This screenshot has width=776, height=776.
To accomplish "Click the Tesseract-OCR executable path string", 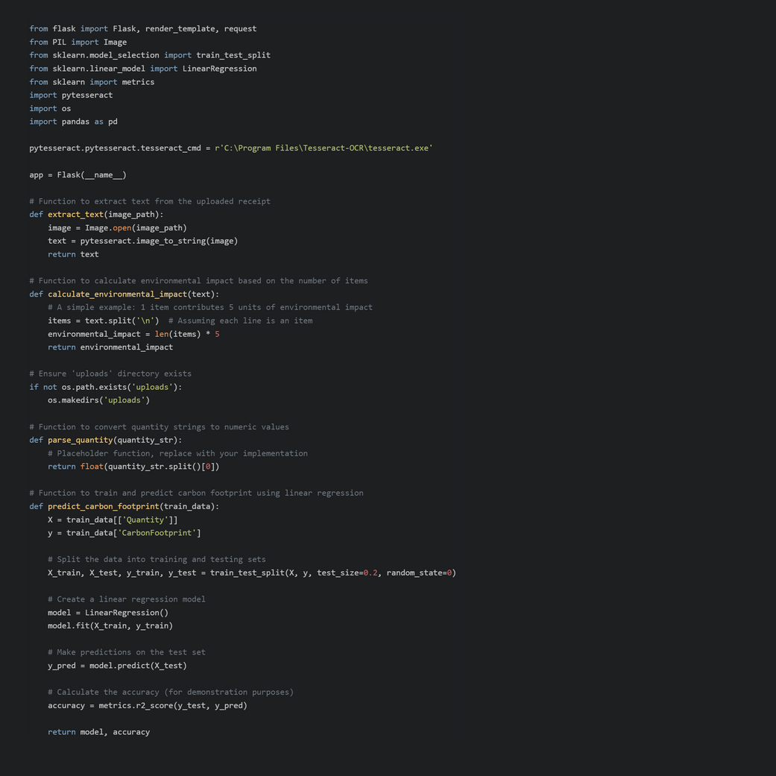I will point(324,148).
